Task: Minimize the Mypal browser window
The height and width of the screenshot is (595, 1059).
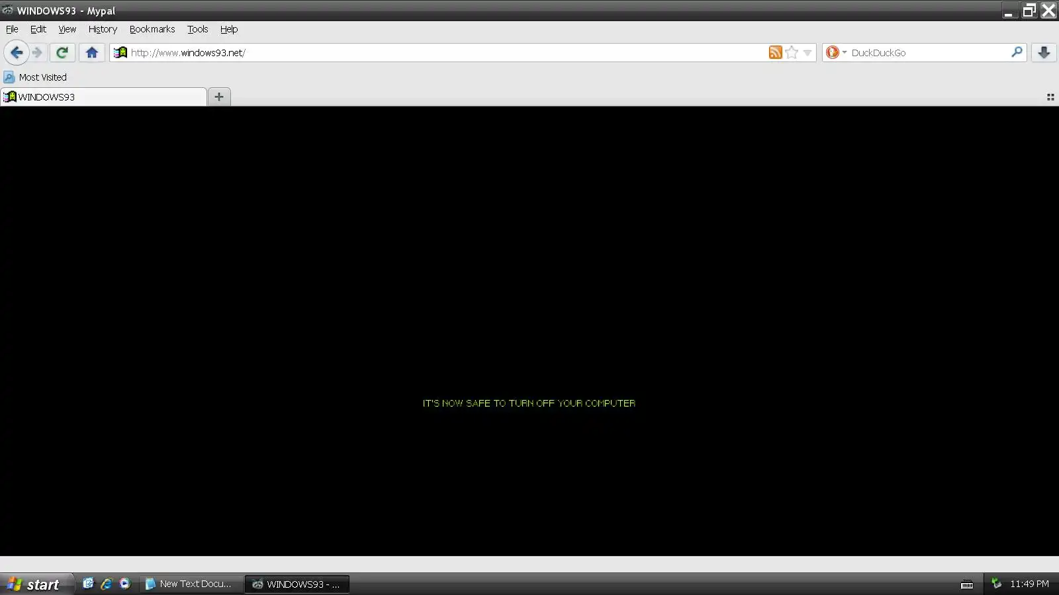Action: click(x=1008, y=11)
